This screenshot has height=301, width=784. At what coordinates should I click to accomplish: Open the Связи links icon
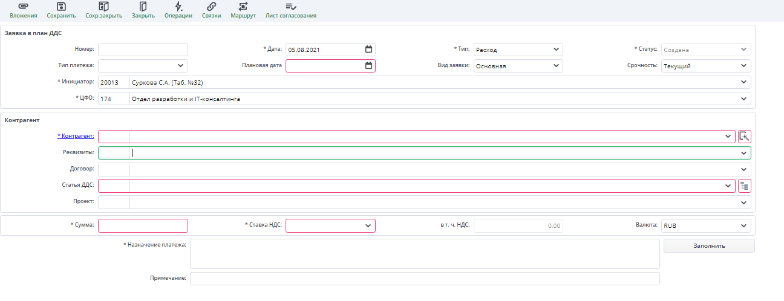211,7
